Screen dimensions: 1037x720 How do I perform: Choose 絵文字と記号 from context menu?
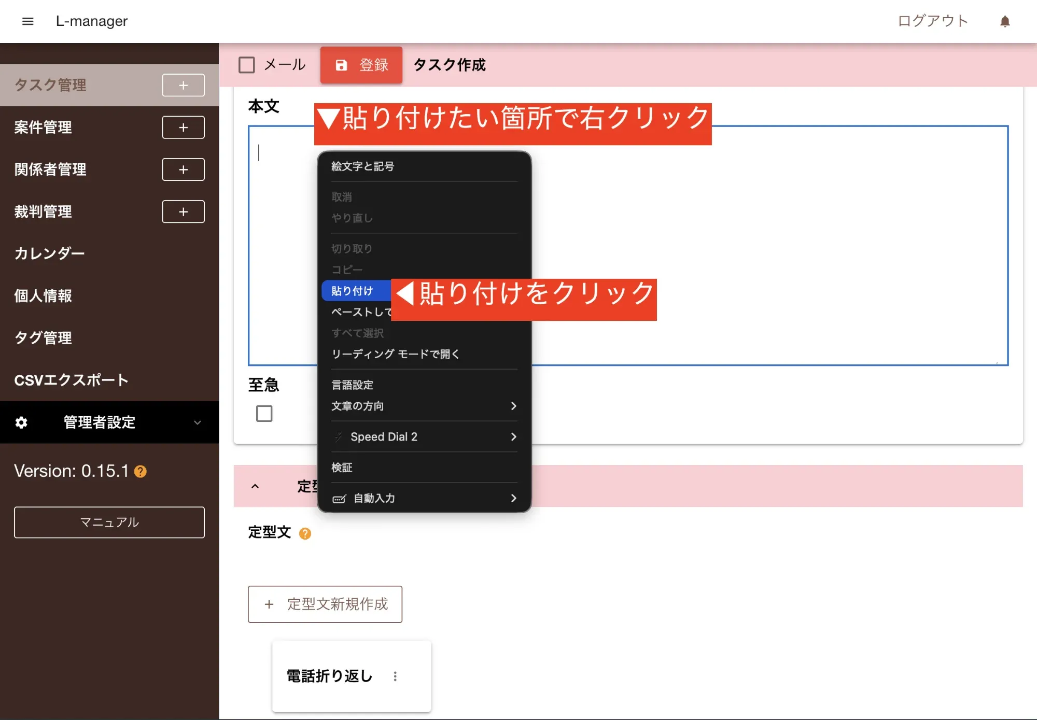(363, 166)
